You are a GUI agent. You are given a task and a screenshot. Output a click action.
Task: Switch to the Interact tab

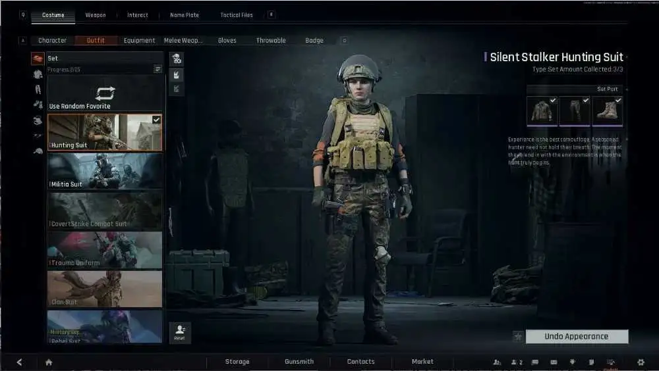click(x=138, y=15)
